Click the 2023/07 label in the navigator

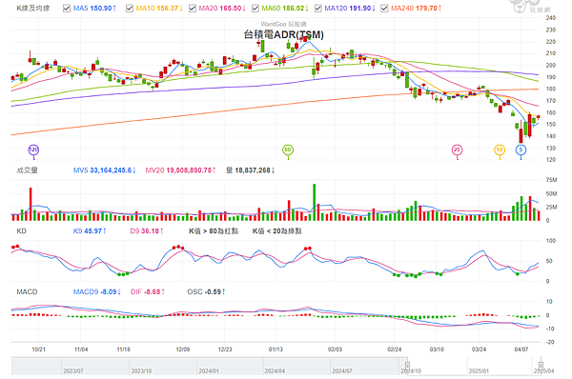(73, 371)
